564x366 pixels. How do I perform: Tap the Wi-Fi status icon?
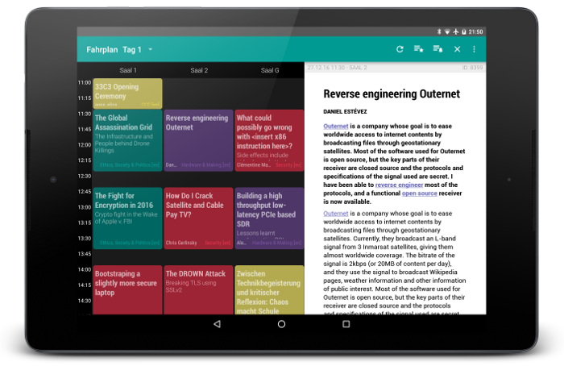(x=447, y=31)
